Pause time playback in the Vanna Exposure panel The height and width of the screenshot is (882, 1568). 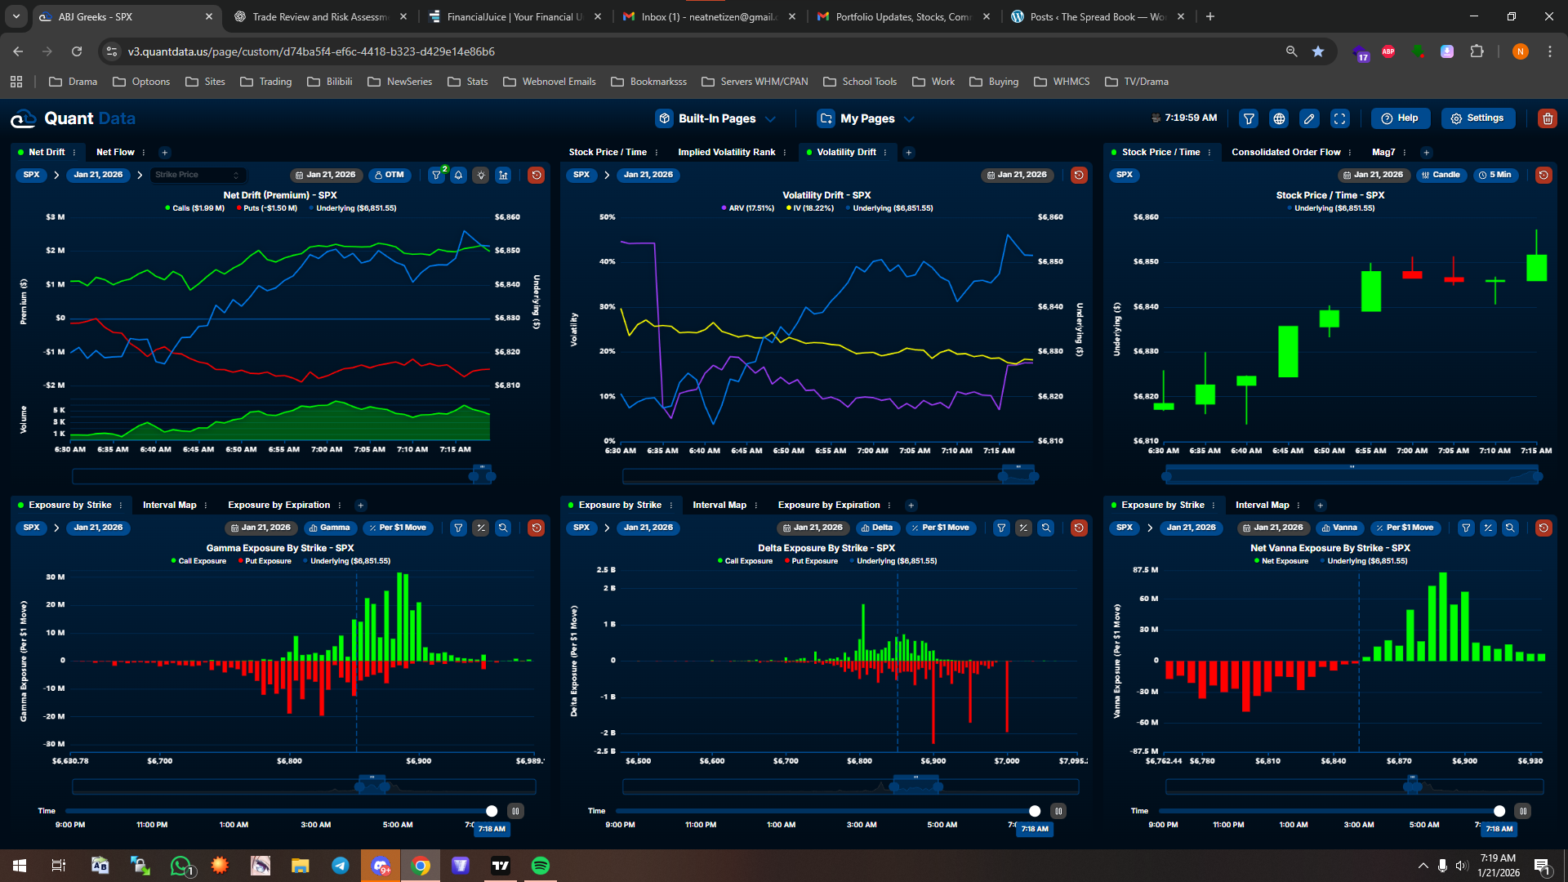pos(1522,811)
